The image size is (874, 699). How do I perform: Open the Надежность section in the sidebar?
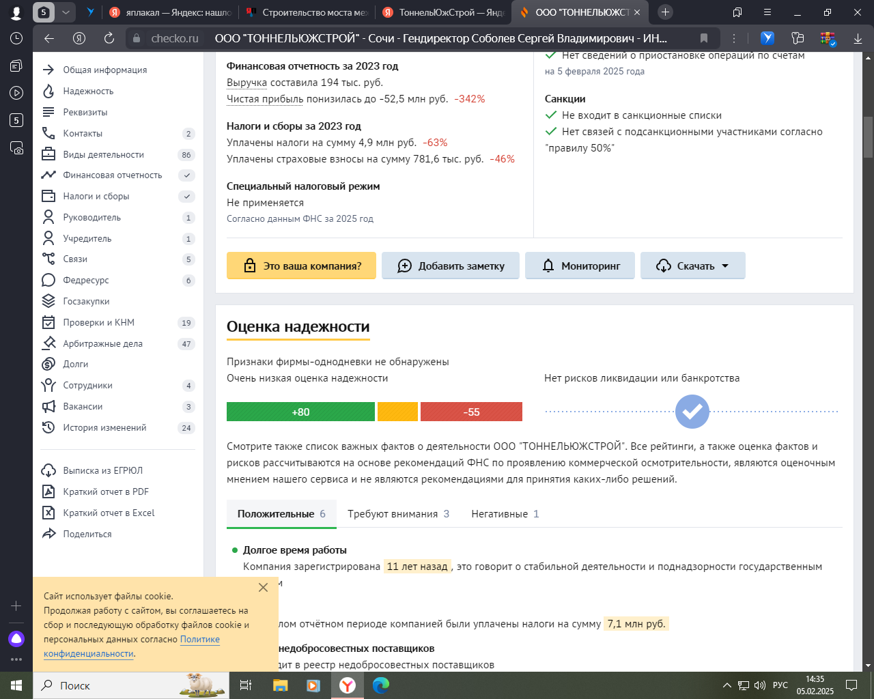(88, 91)
